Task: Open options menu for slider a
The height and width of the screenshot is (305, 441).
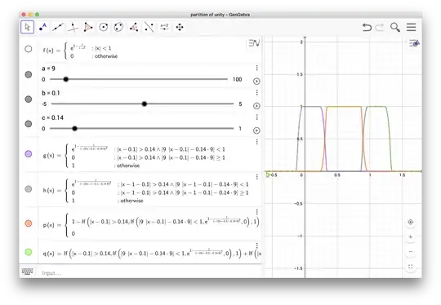Action: [x=256, y=68]
